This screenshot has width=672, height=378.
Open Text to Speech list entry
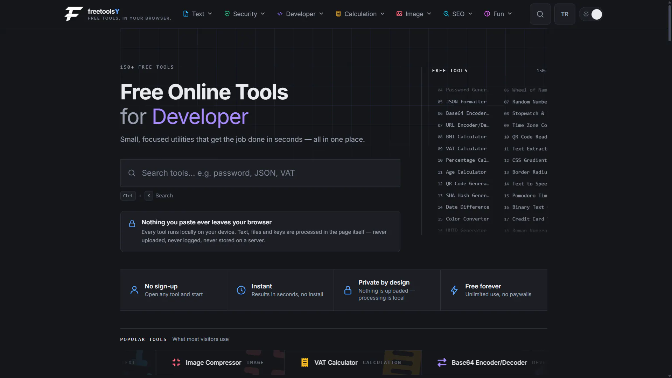[526, 184]
